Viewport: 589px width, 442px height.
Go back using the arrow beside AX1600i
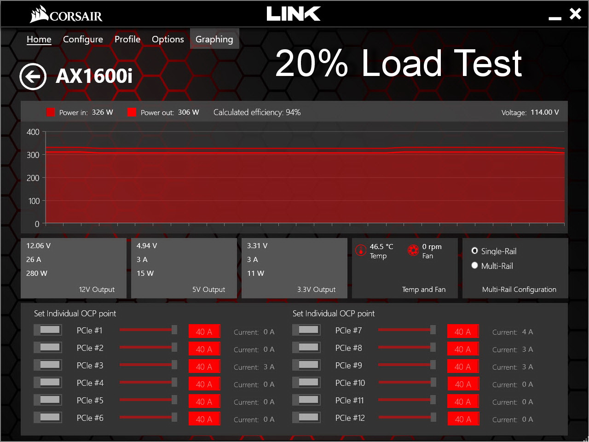(33, 76)
